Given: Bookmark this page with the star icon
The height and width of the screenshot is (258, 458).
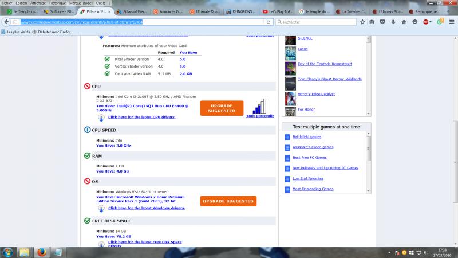Looking at the screenshot, I should click(362, 22).
